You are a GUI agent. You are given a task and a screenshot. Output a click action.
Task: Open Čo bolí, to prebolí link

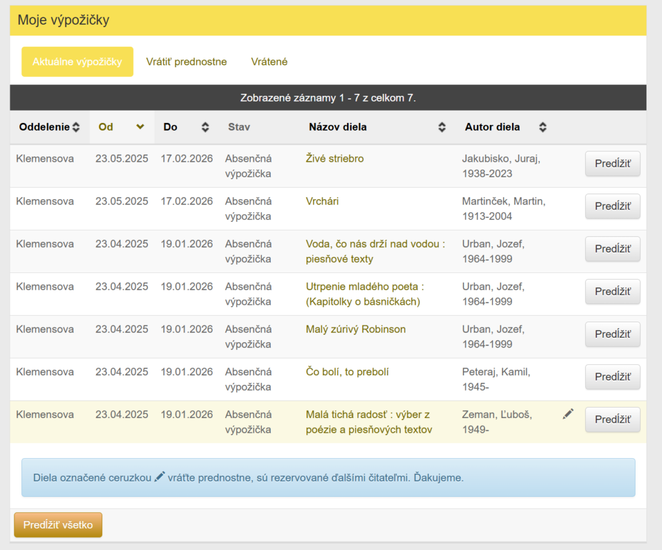click(347, 372)
